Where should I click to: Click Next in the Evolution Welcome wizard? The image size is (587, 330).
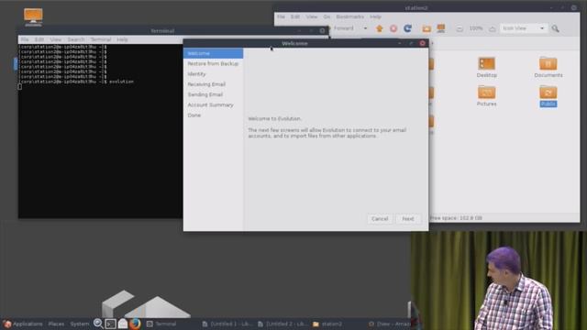pos(408,219)
